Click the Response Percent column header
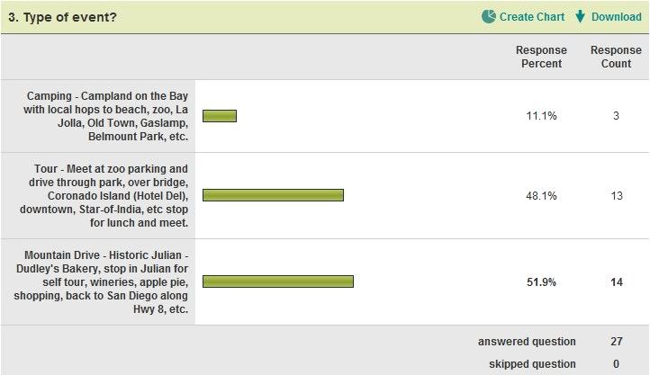The height and width of the screenshot is (375, 650). pos(541,57)
